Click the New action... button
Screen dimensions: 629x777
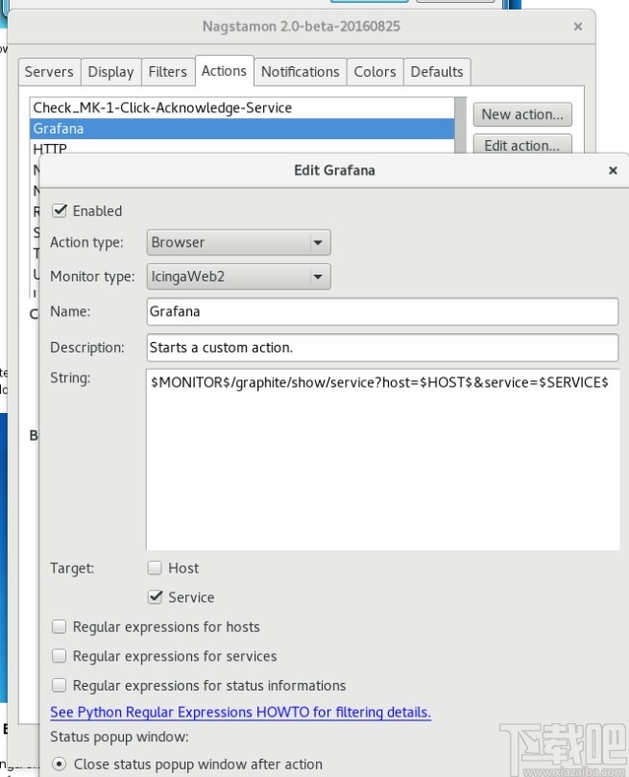522,114
